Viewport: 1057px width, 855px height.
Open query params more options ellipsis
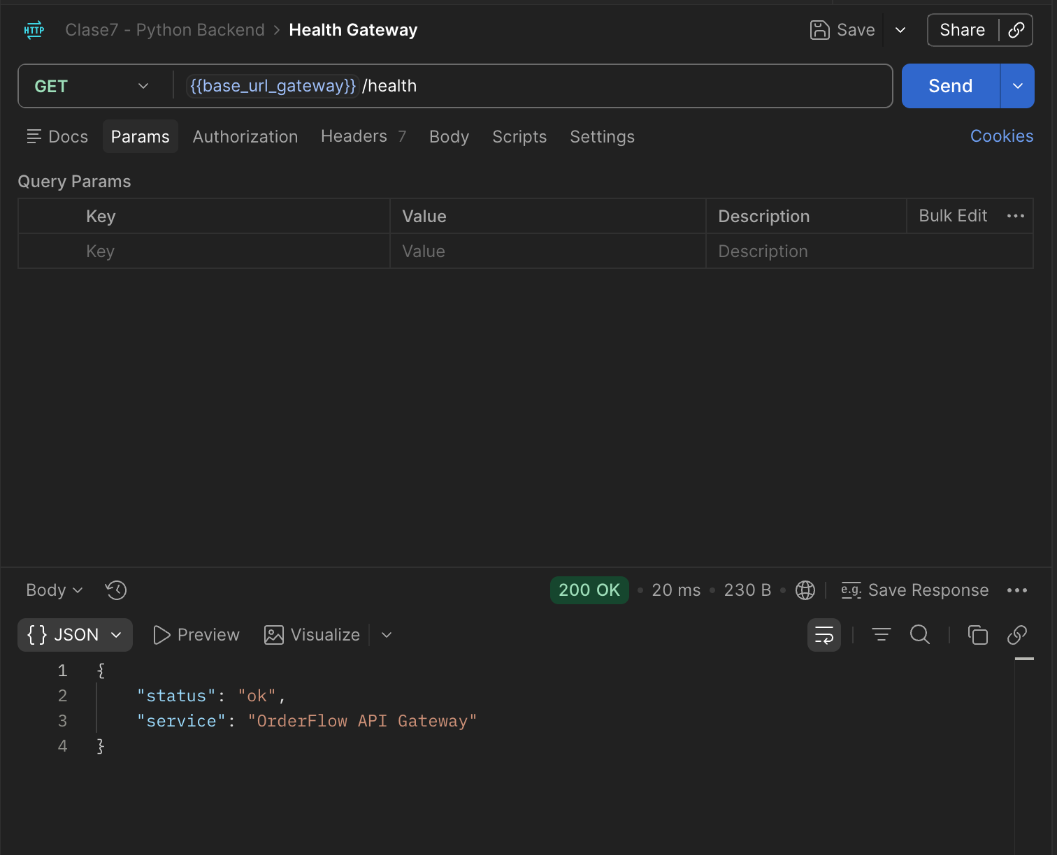click(1016, 216)
